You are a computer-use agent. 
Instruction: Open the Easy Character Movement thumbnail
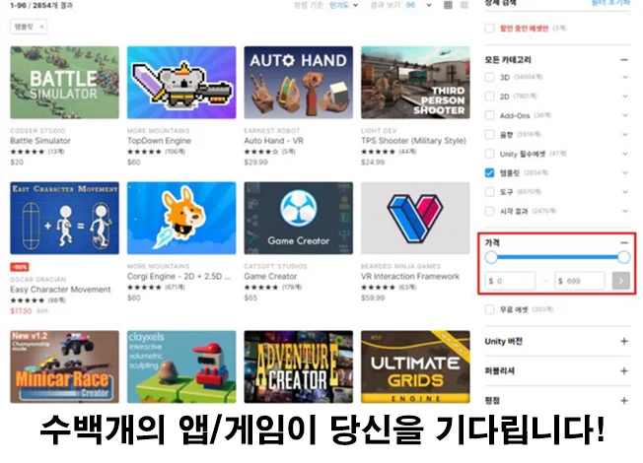[x=65, y=218]
